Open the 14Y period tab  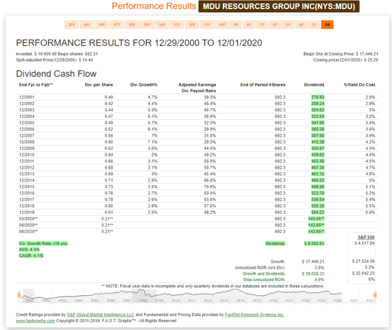coord(162,24)
